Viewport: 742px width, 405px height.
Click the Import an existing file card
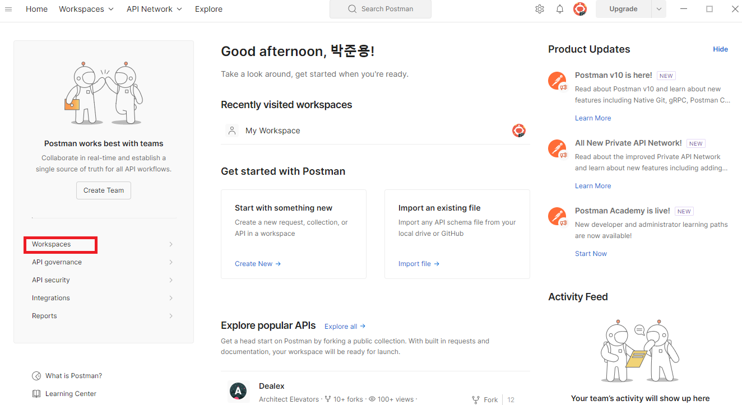coord(457,234)
